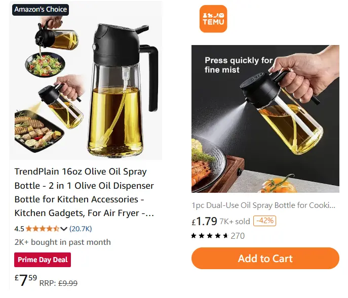Click the RRP £9.99 strikethrough price
Screen dimensions: 348x298
coord(58,283)
